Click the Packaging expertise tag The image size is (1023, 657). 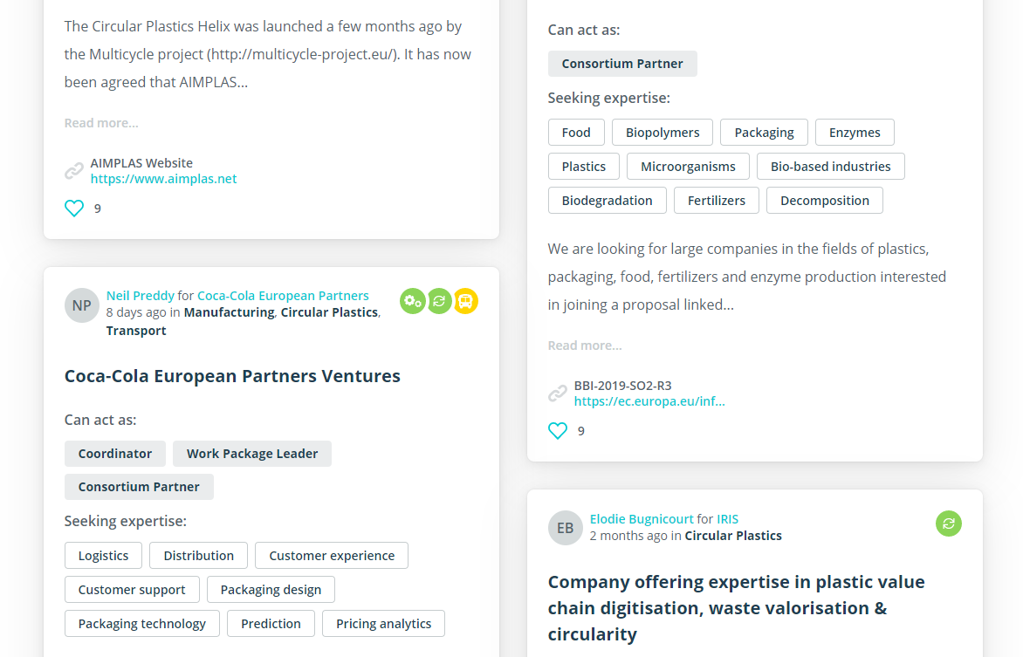point(764,133)
